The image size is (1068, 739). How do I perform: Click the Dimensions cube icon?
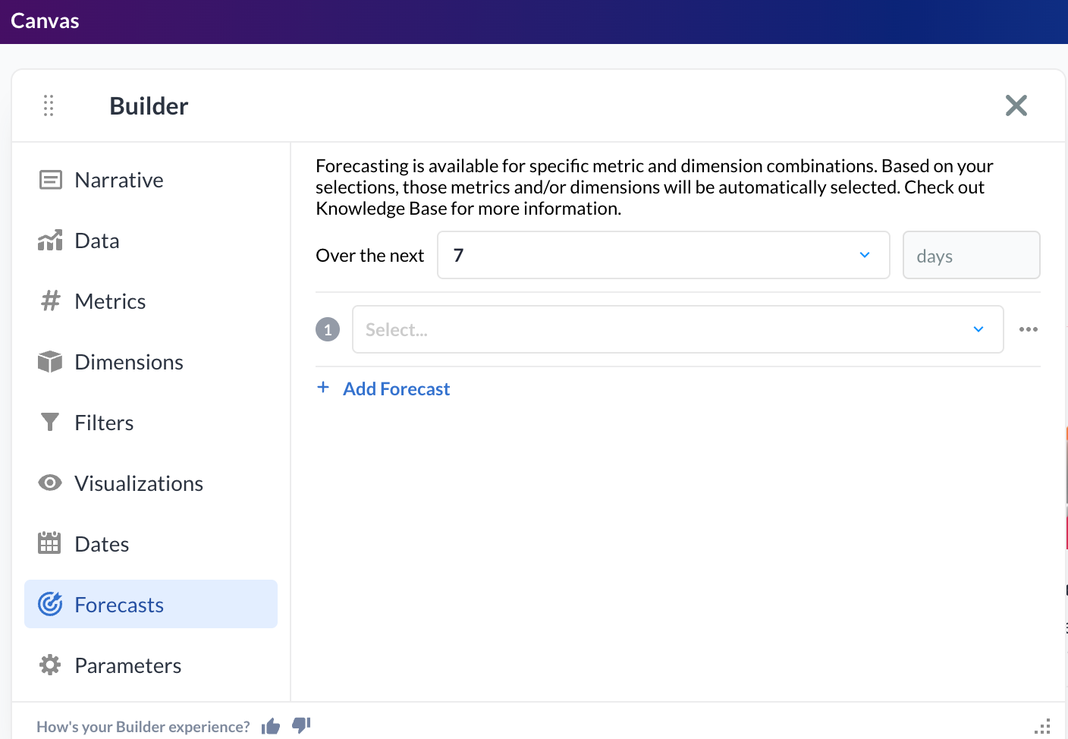[50, 362]
